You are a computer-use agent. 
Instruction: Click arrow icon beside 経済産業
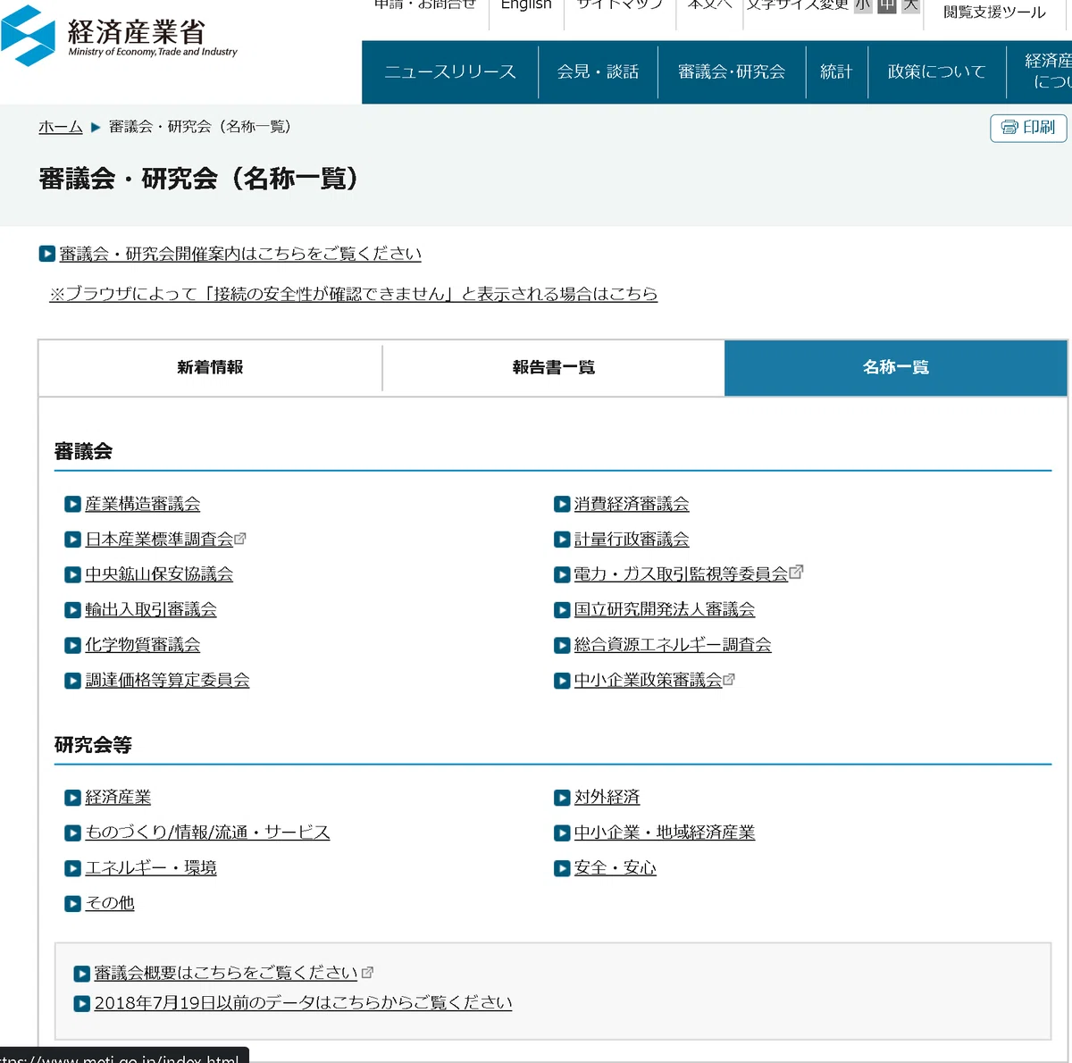point(72,798)
